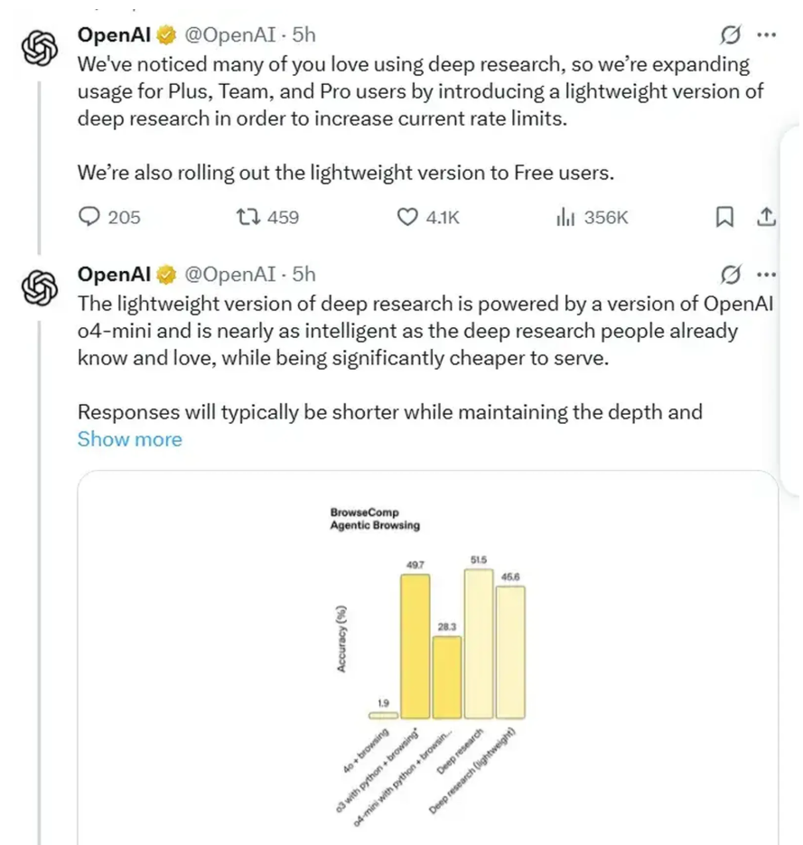Open the first tweet's three-dot More menu
The height and width of the screenshot is (845, 803).
tap(766, 35)
